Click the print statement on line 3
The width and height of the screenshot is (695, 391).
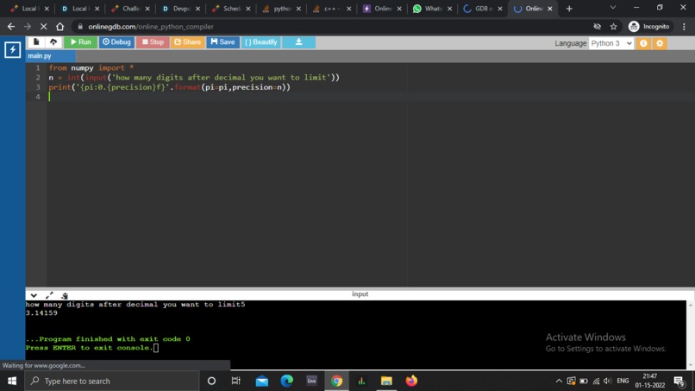[169, 87]
